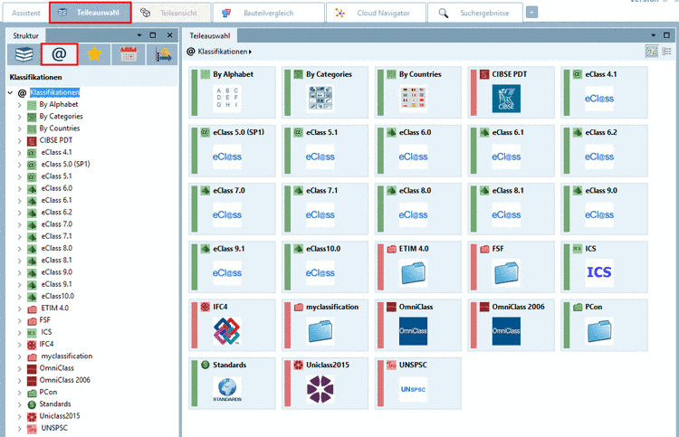Open favorites star icon in Struktur

[94, 54]
